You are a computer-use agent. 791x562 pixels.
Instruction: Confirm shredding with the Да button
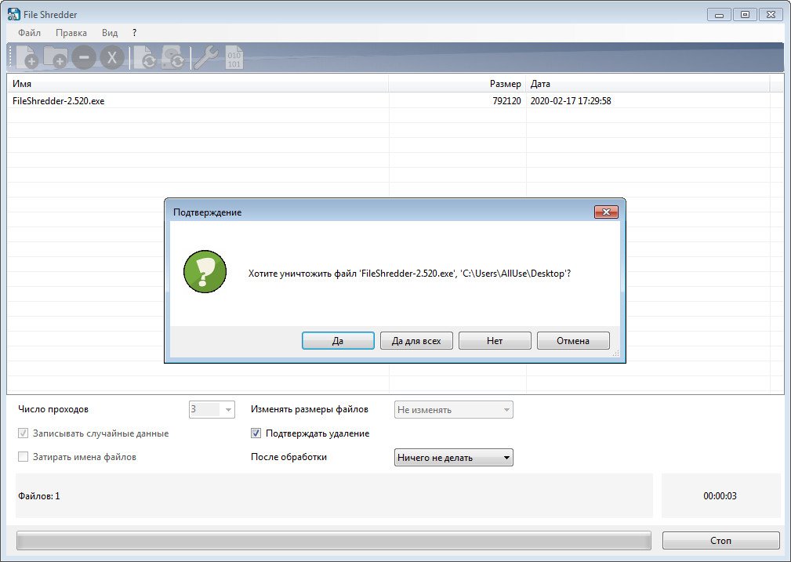pos(338,340)
